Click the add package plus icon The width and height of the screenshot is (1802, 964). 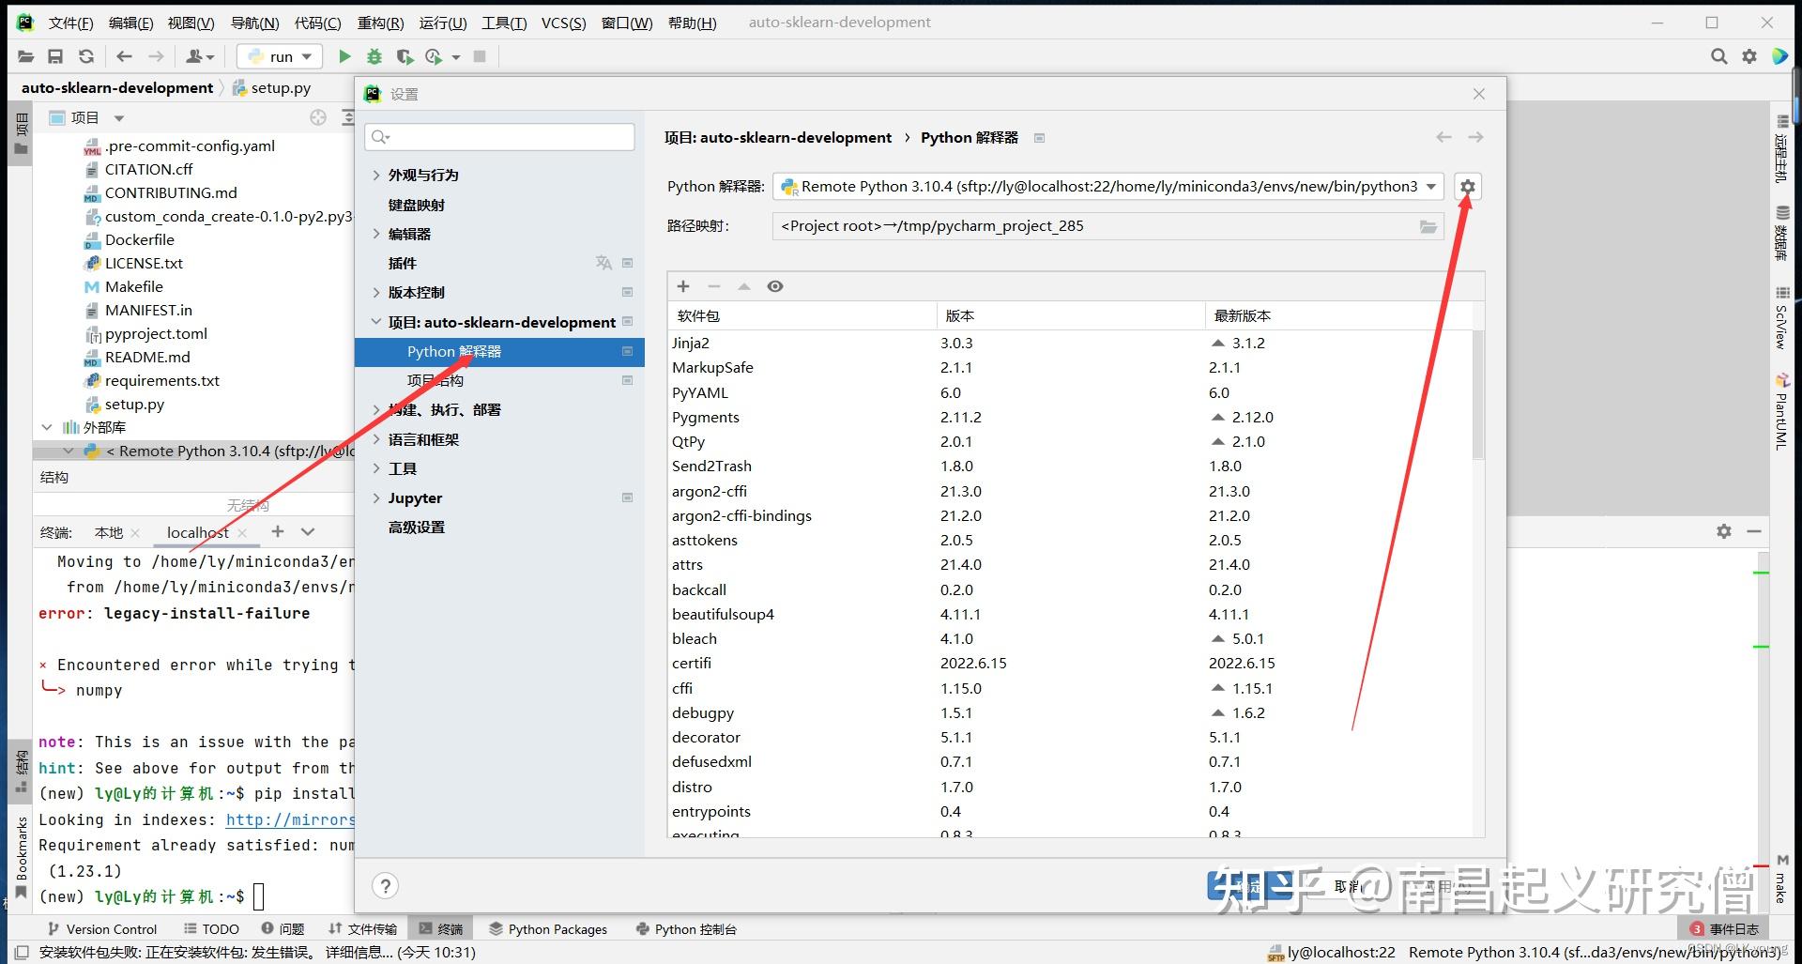click(683, 286)
